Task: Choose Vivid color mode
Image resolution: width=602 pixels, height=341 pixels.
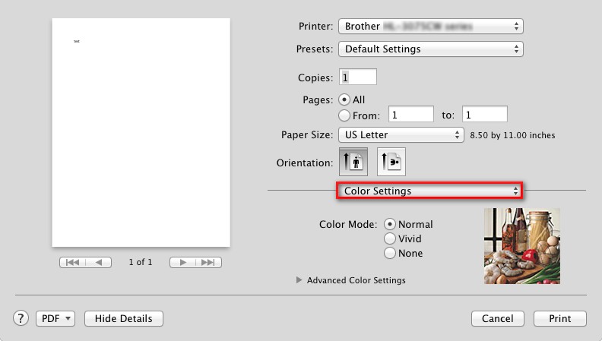Action: [x=390, y=238]
